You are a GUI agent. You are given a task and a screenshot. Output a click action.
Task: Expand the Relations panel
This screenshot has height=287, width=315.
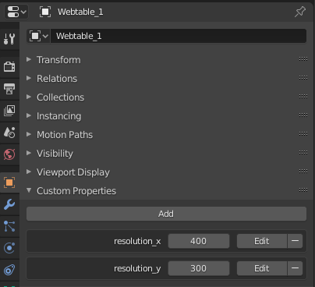coord(57,79)
